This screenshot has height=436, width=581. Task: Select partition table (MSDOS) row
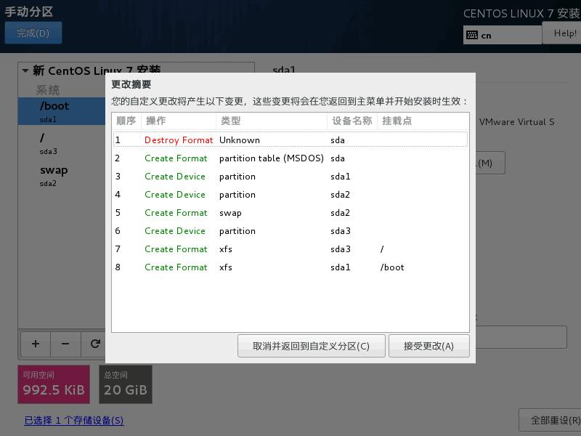(290, 158)
